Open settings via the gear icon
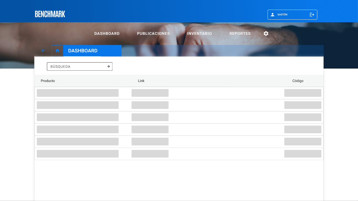Viewport: 358px width, 201px height. [x=266, y=33]
